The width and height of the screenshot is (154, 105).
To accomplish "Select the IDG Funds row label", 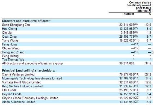I will click(x=9, y=90).
